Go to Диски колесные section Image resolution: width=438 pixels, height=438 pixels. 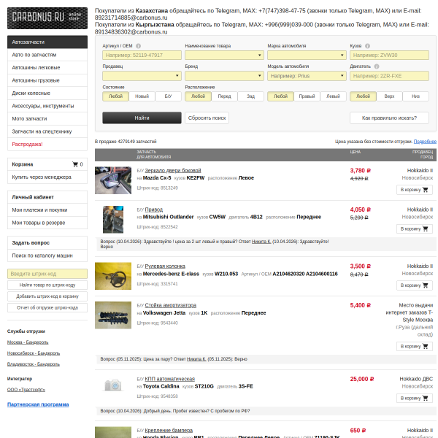[x=47, y=93]
